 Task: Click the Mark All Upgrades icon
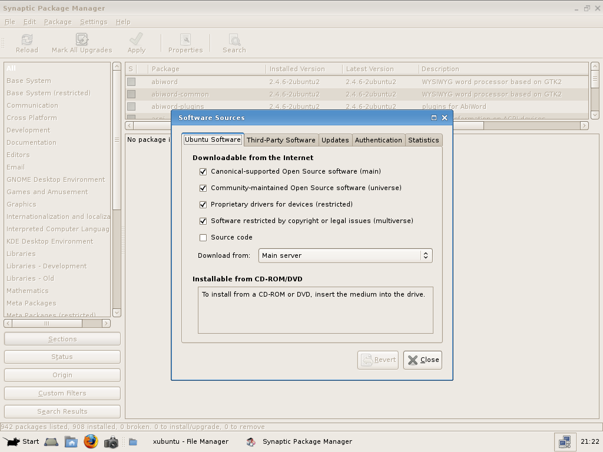point(82,39)
